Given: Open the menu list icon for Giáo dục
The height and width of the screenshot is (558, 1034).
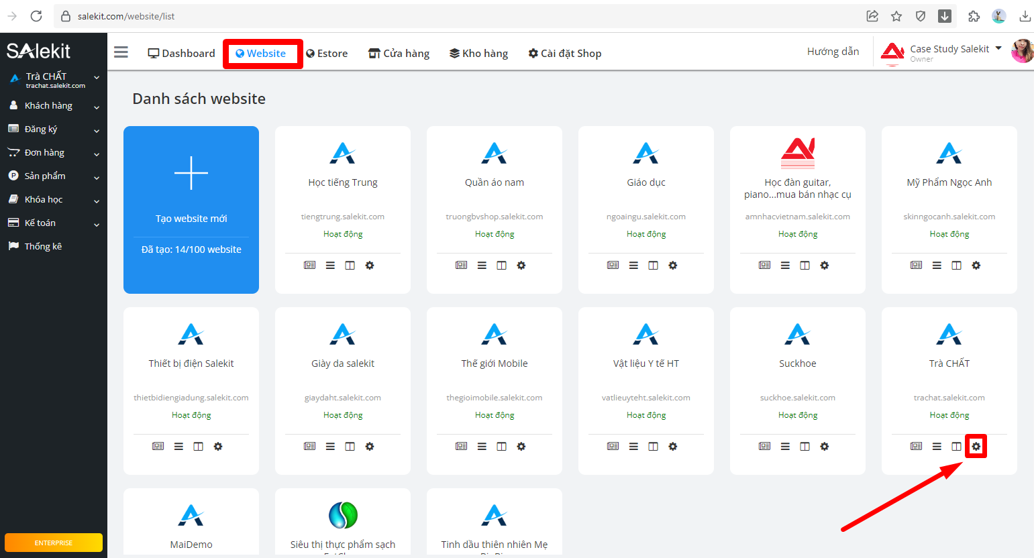Looking at the screenshot, I should pos(633,266).
